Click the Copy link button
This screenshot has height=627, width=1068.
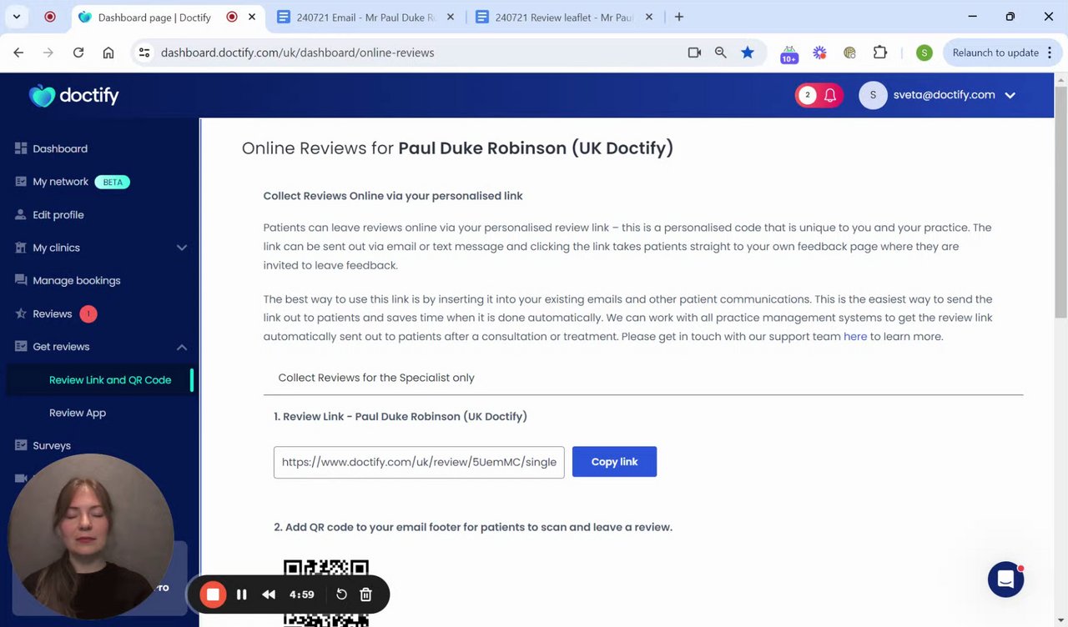click(x=614, y=462)
